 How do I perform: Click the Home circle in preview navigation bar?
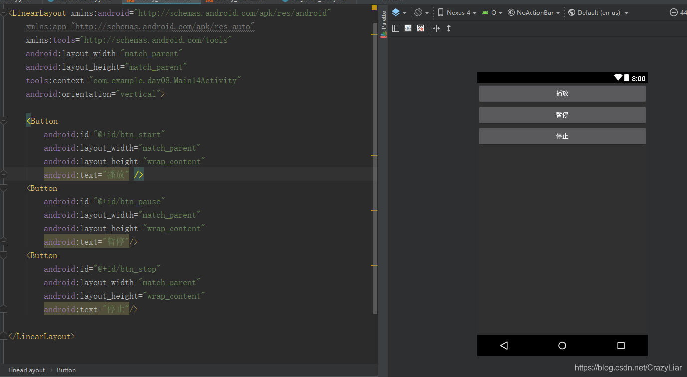click(562, 345)
